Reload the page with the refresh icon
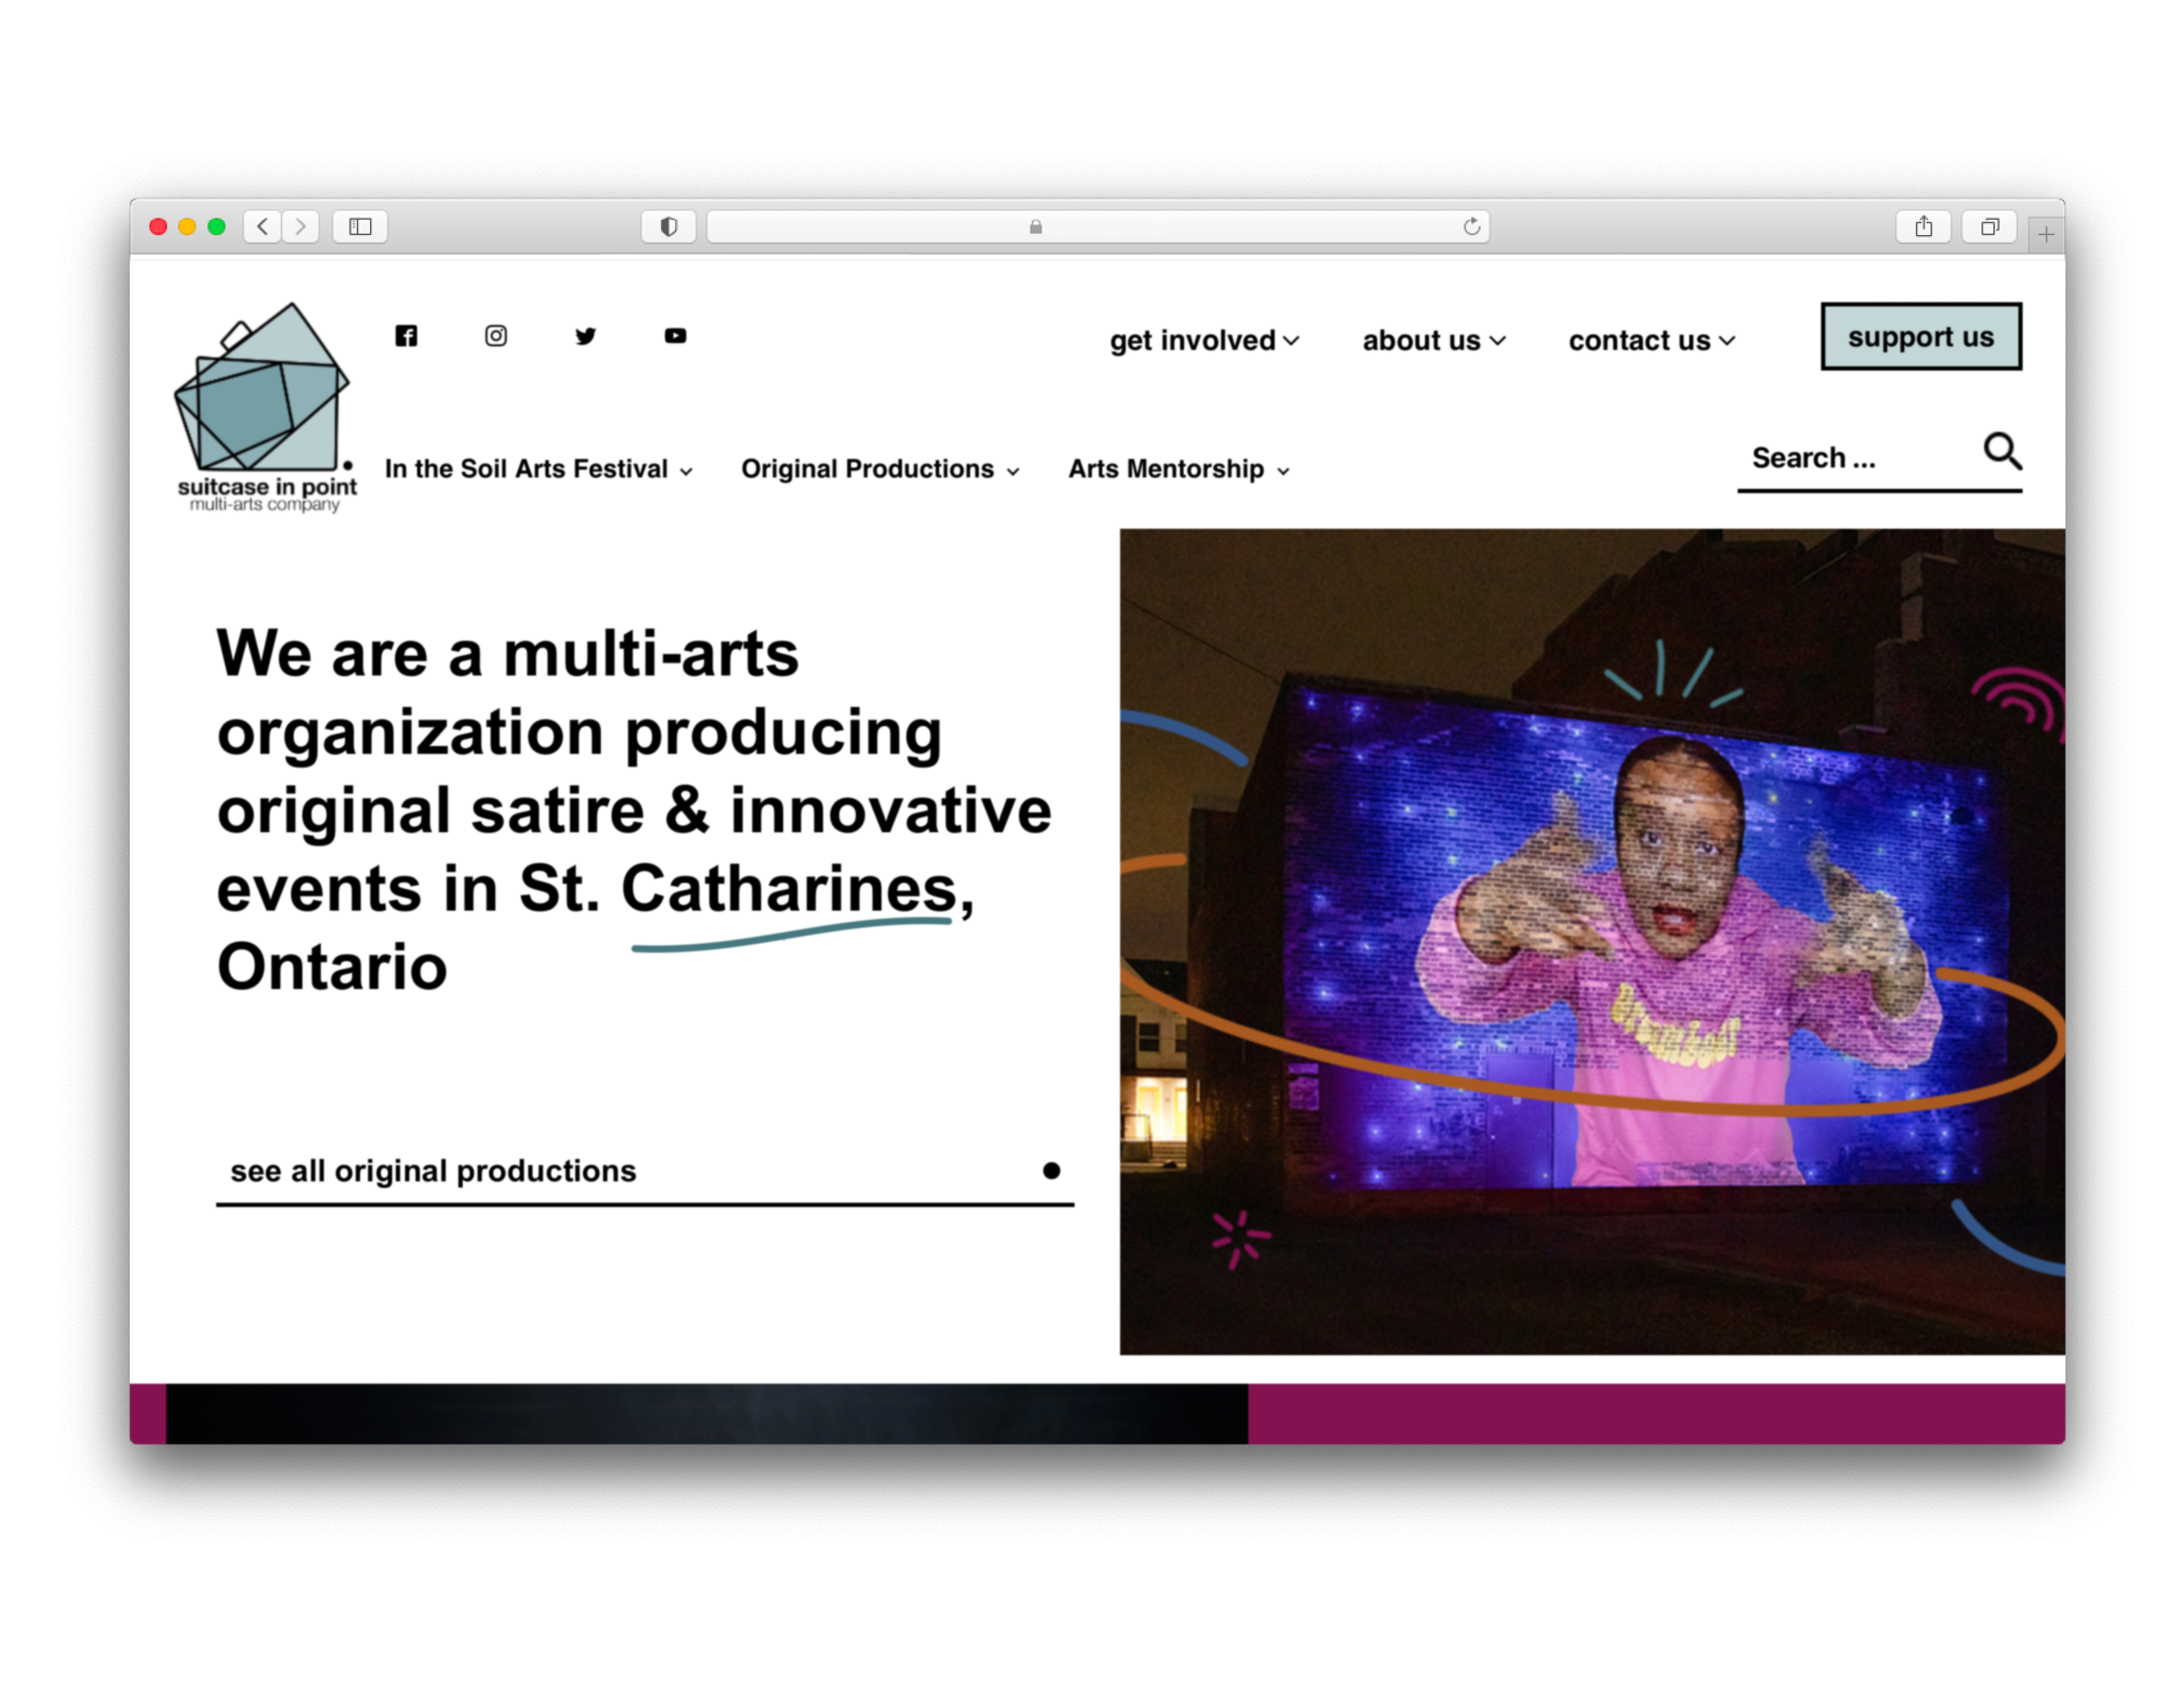The height and width of the screenshot is (1688, 2184). coord(1471,227)
